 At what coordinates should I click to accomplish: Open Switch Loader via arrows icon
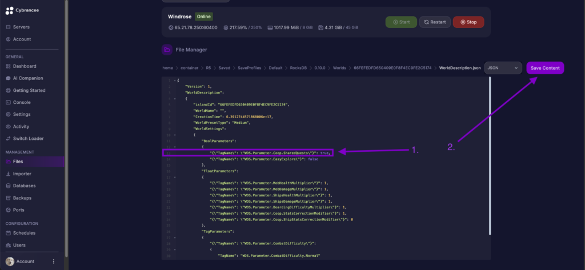[8, 138]
